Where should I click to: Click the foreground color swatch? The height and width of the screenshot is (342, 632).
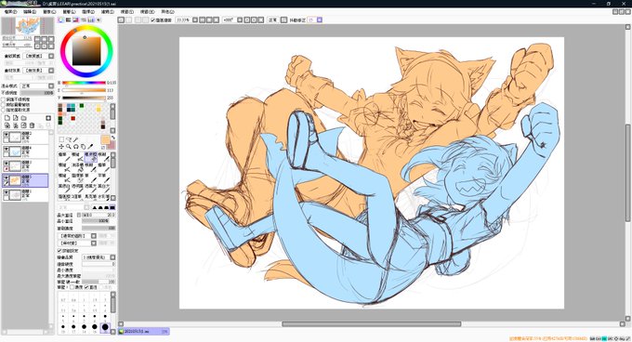click(105, 139)
